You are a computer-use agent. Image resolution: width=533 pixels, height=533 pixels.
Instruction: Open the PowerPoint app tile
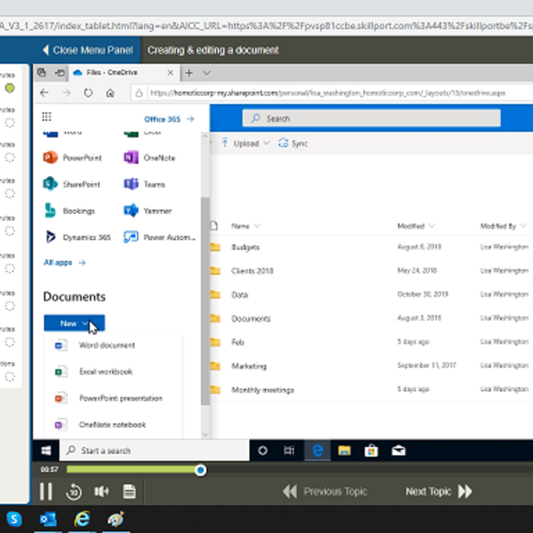click(x=72, y=158)
